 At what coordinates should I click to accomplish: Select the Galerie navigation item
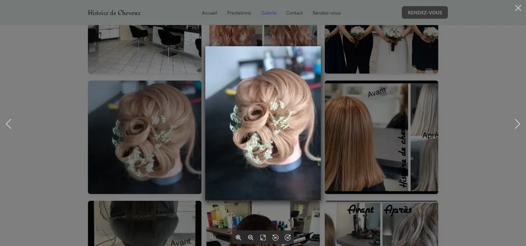268,13
